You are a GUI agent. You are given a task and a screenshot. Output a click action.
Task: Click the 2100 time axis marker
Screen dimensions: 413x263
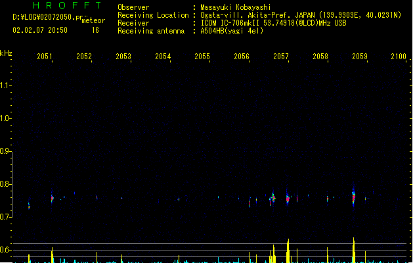399,57
